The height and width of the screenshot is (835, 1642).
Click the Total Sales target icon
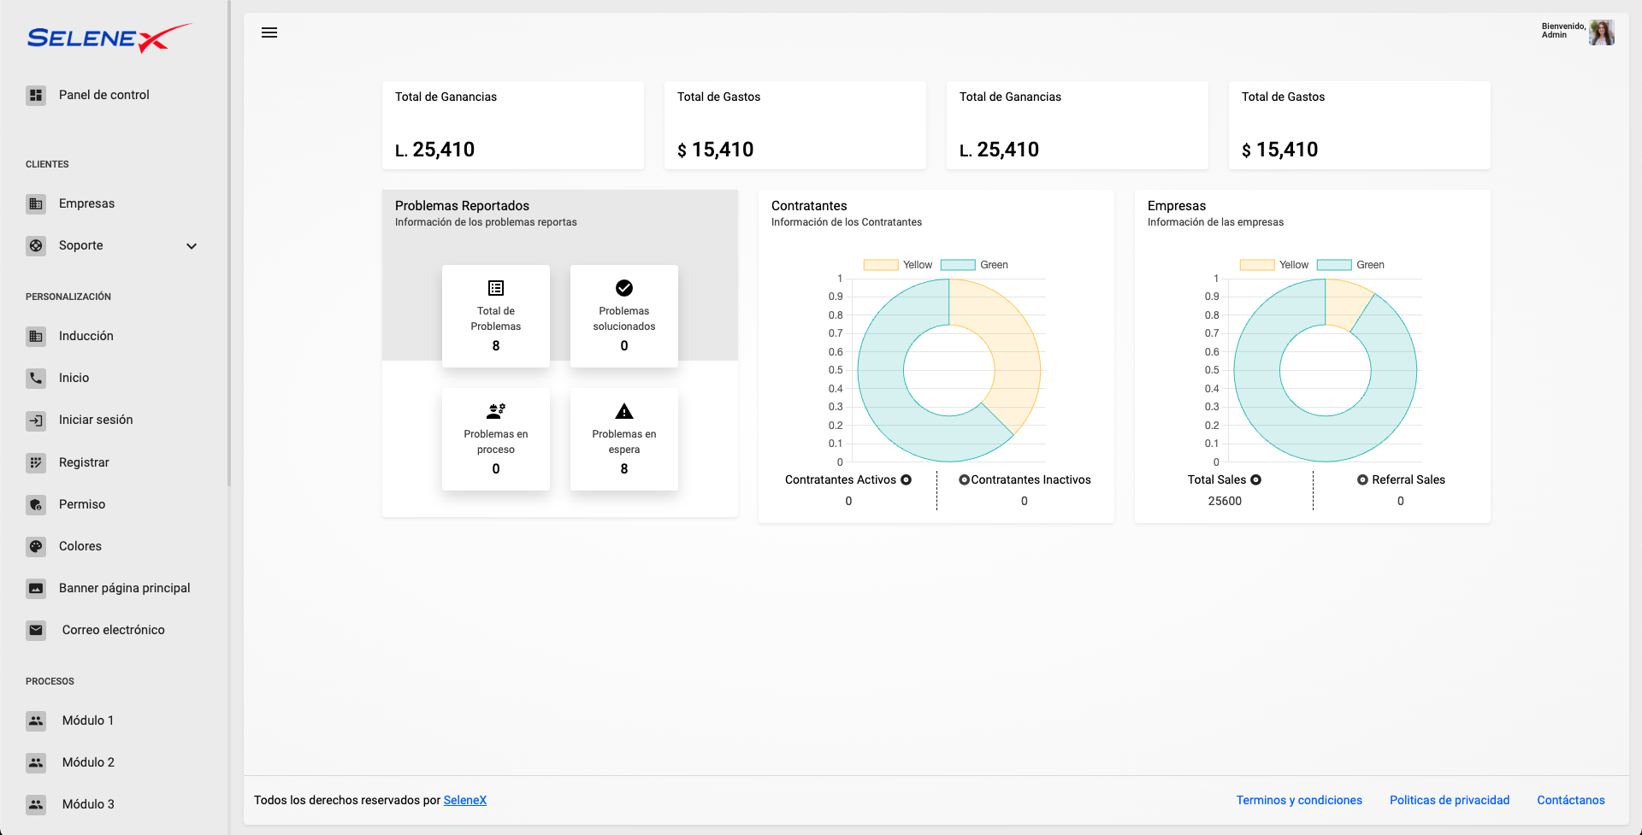click(x=1255, y=479)
